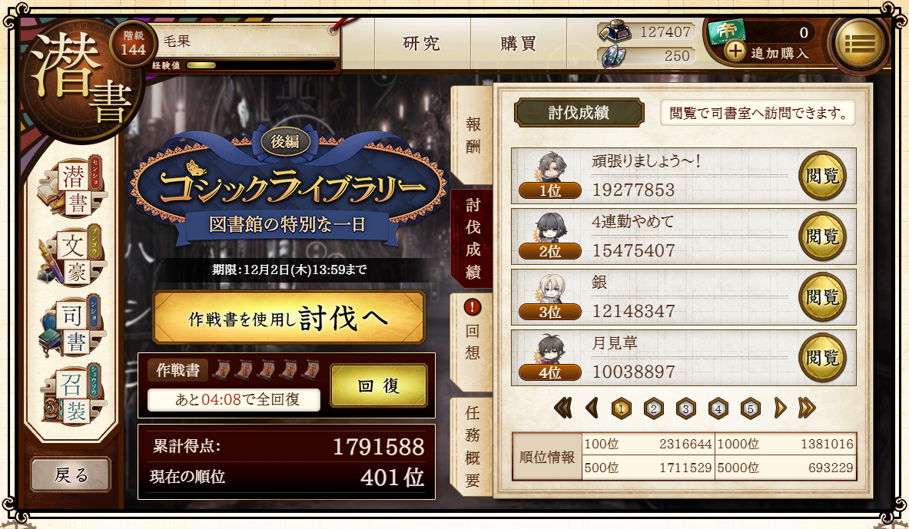Click the ink bottle resource icon
The image size is (909, 529).
tap(615, 31)
